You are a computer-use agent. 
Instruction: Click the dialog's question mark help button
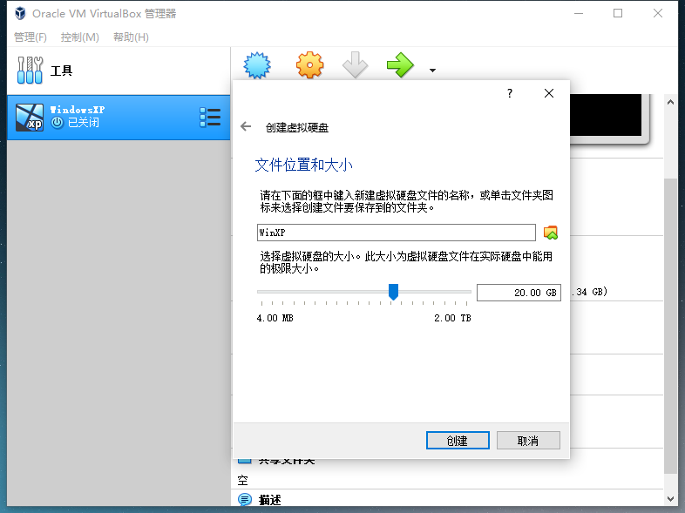point(509,93)
